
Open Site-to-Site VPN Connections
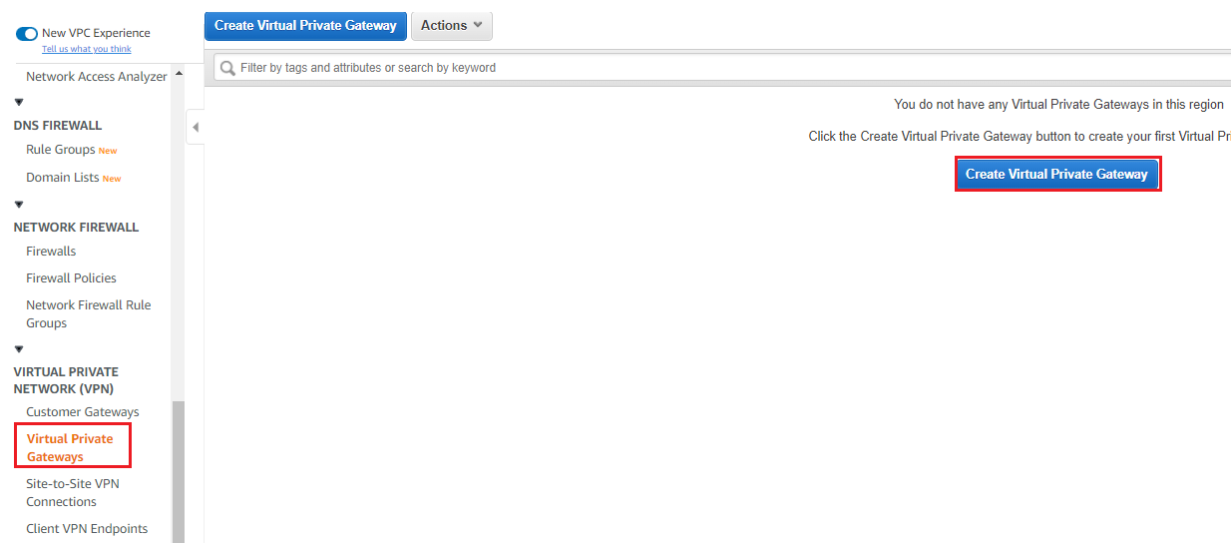pos(73,493)
